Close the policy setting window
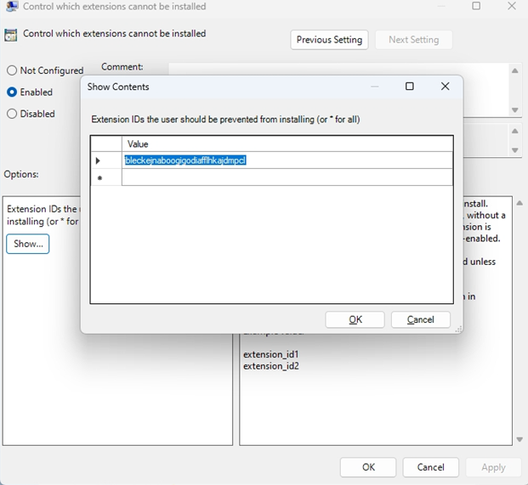The image size is (528, 485). (x=512, y=6)
